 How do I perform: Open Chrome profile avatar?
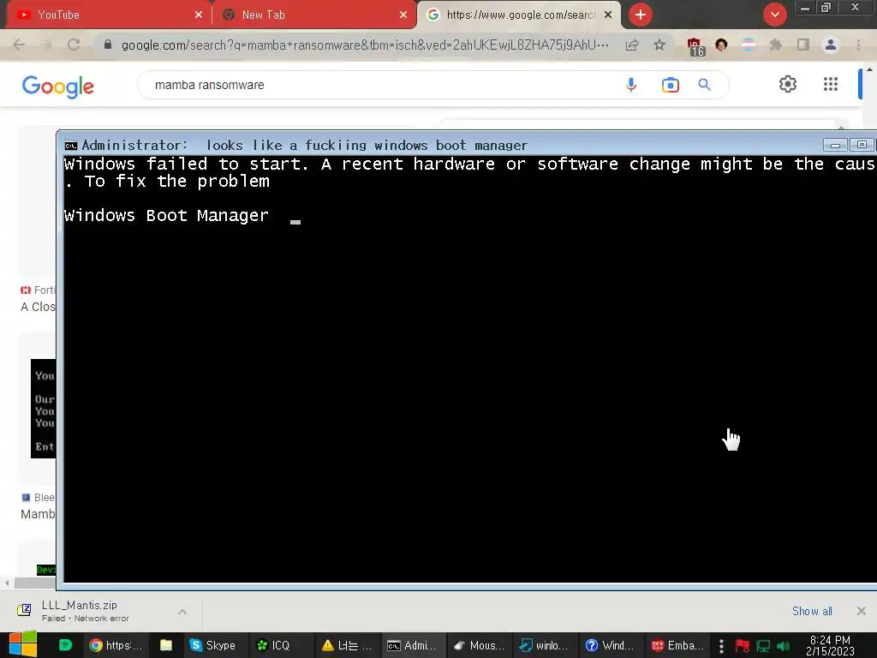(831, 45)
